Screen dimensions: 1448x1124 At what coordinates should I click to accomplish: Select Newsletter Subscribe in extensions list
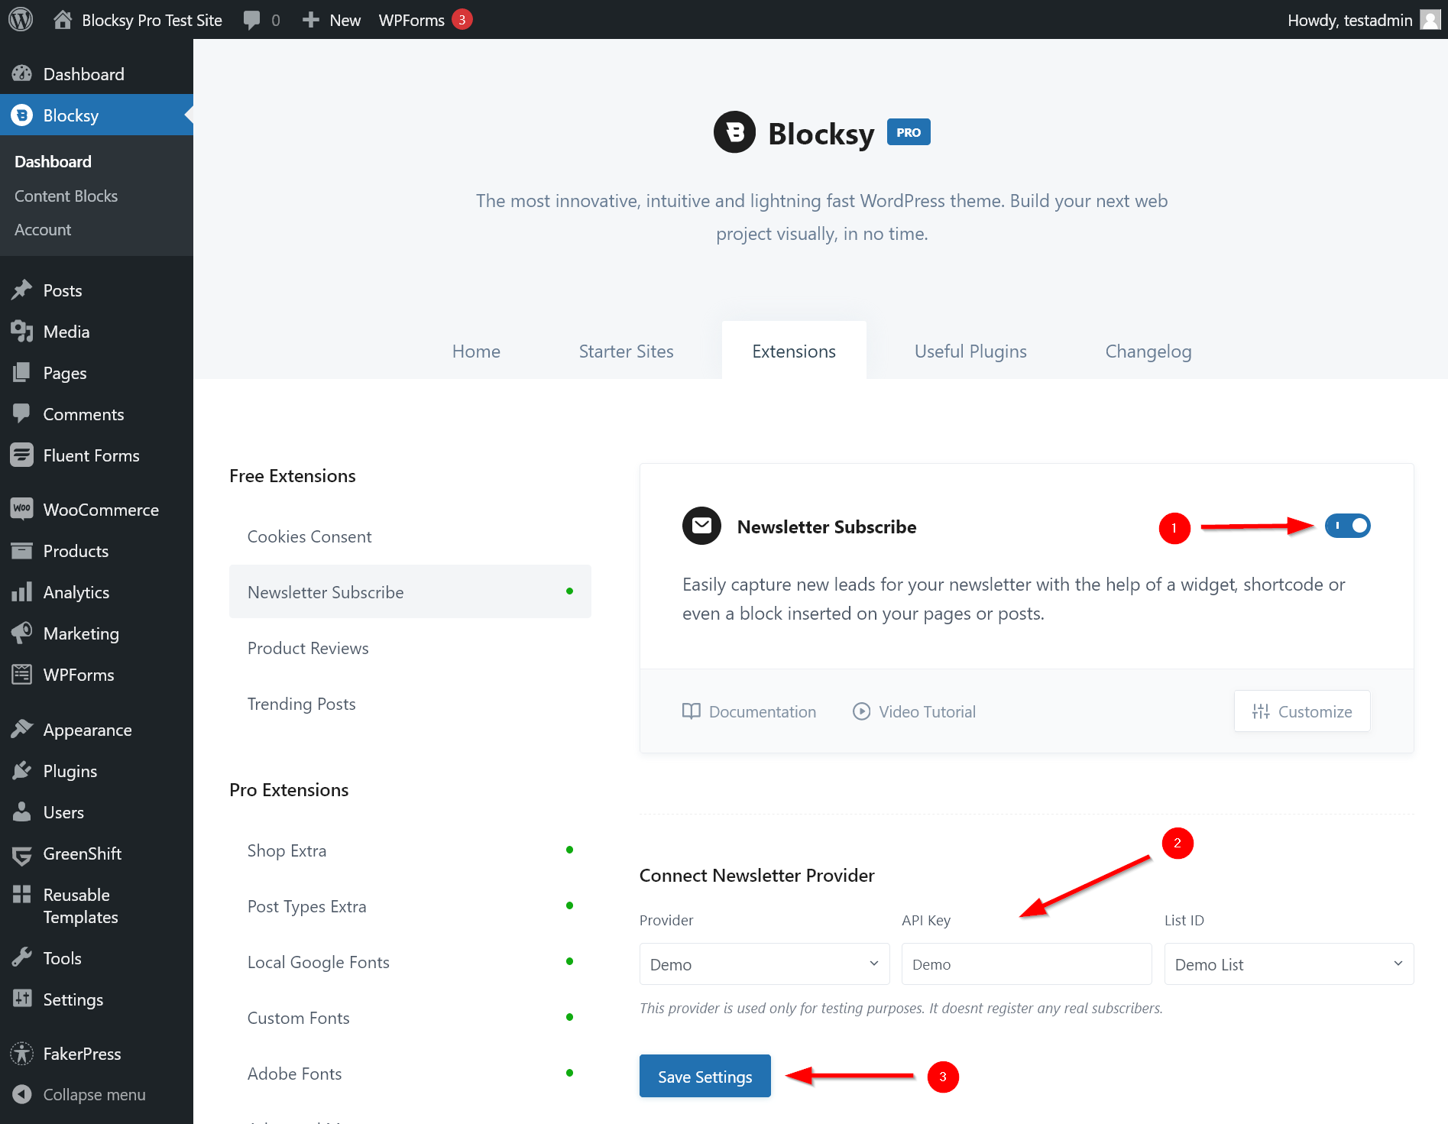coord(410,592)
